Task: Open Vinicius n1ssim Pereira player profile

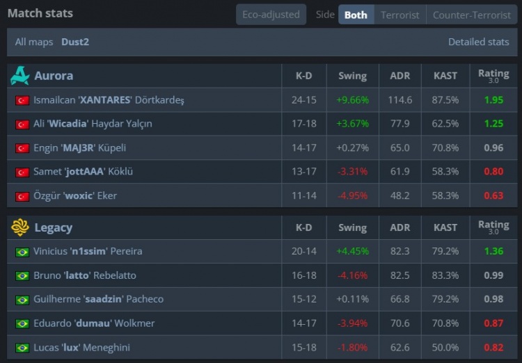Action: [x=88, y=252]
